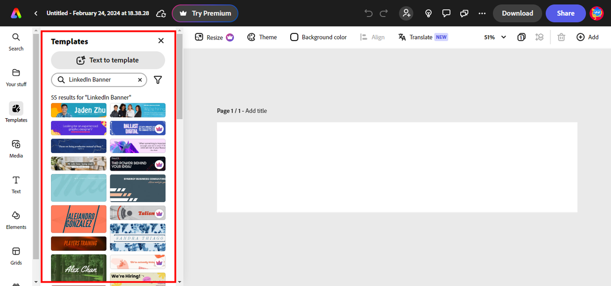Screen dimensions: 611x286
Task: Select the dark blue productivity quote template
Action: coord(79,146)
